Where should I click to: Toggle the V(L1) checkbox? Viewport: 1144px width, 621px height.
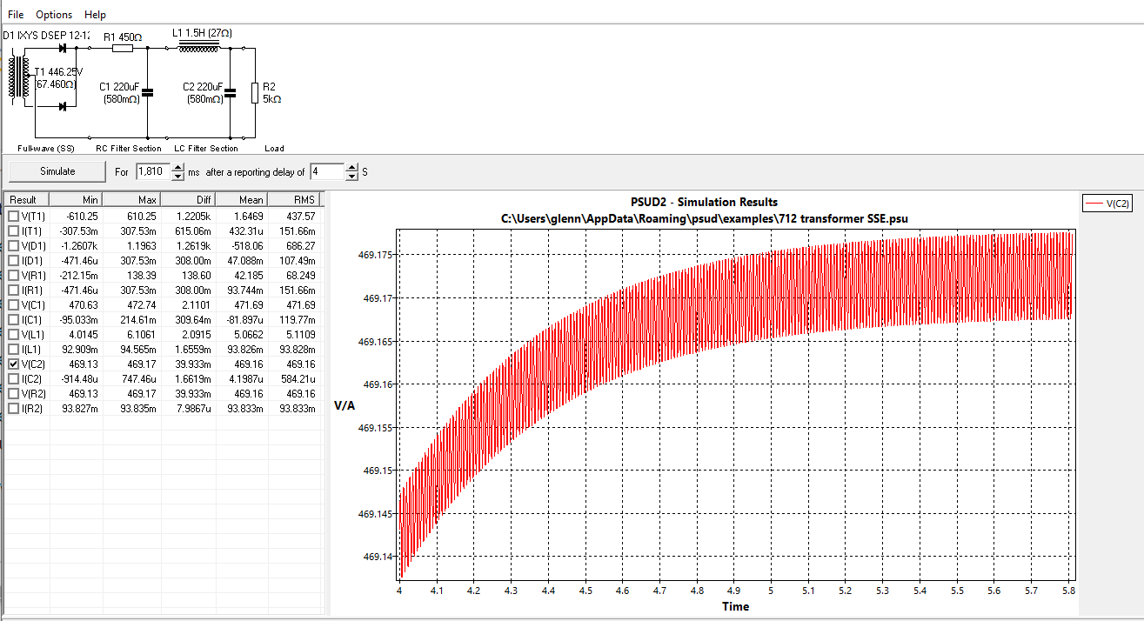tap(13, 334)
